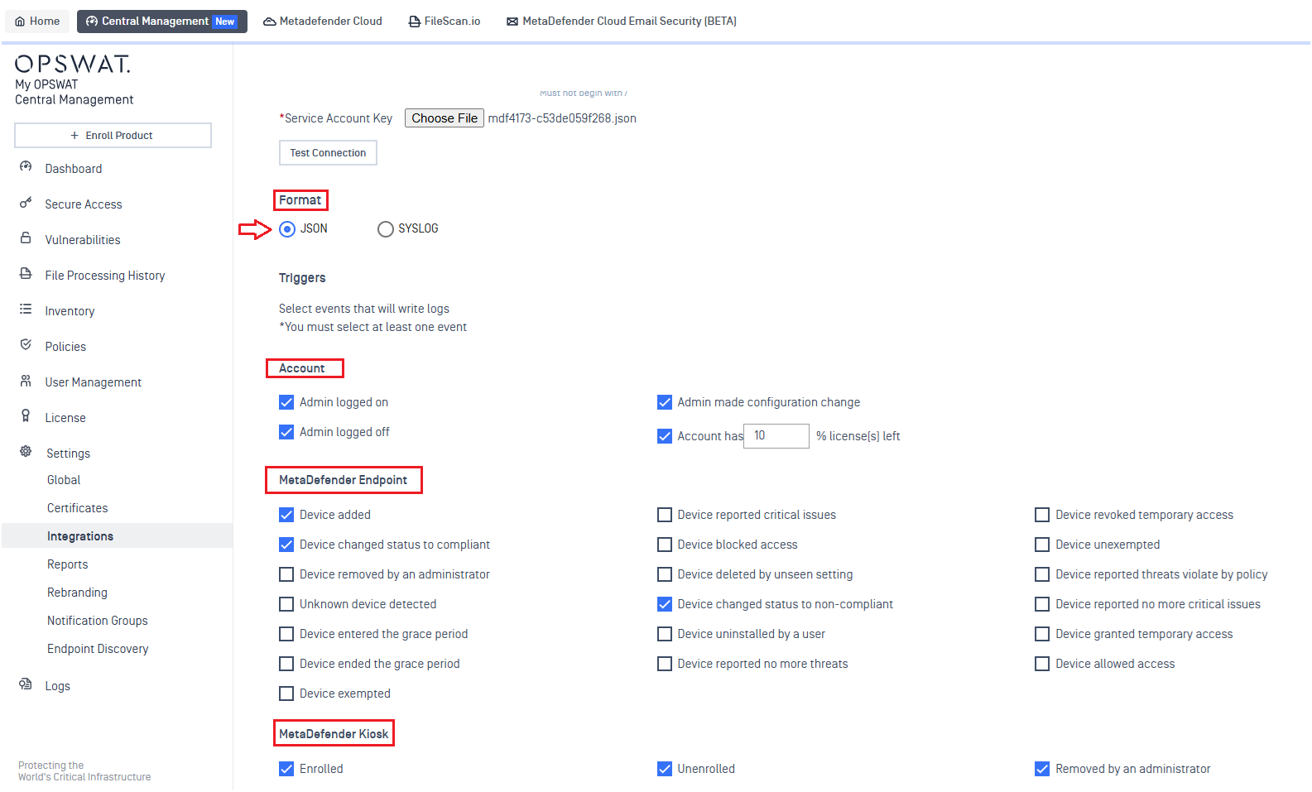Open Notification Groups under Settings

pos(98,621)
